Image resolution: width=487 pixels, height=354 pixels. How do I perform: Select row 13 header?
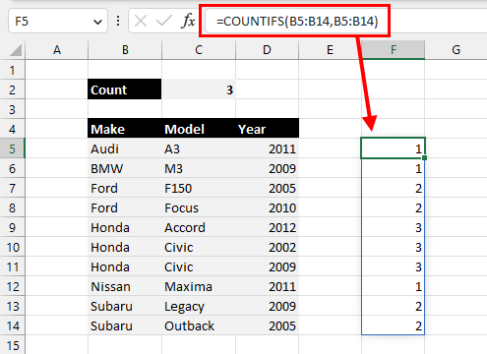coord(13,306)
